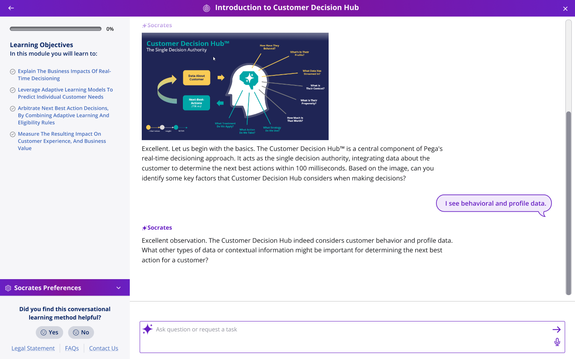Viewport: 575px width, 359px height.
Task: Click the 'Introduction to Customer Decision Hub' title
Action: [287, 8]
